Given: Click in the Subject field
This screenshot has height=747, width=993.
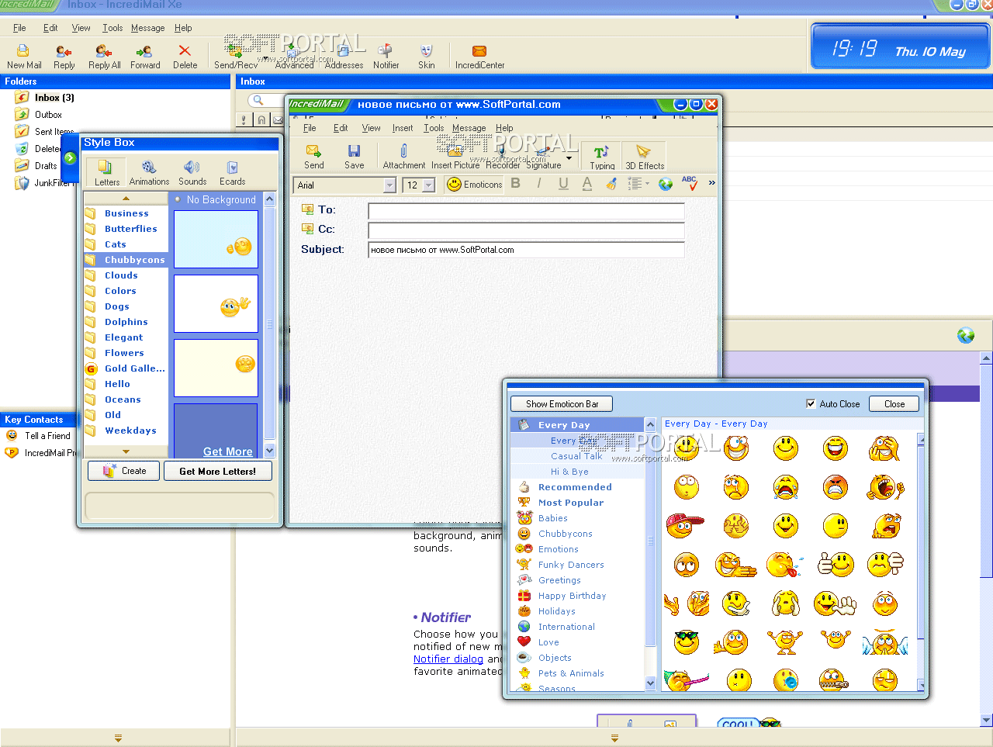Looking at the screenshot, I should click(526, 250).
